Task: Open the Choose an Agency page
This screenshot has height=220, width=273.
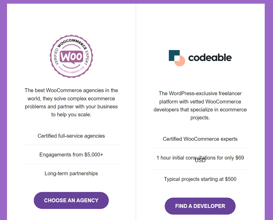Action: click(x=71, y=200)
